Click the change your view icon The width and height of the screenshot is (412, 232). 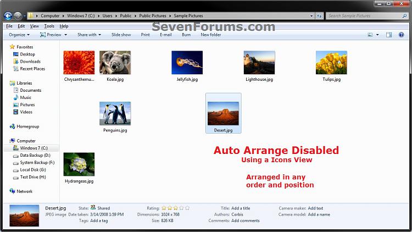(370, 35)
